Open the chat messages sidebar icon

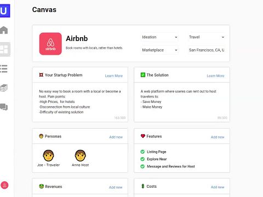click(4, 107)
